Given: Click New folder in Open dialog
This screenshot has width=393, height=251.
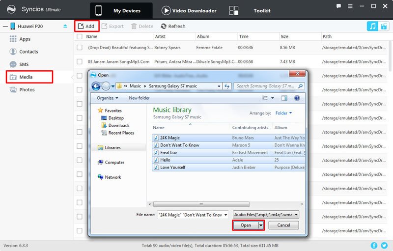Looking at the screenshot, I should pos(139,98).
